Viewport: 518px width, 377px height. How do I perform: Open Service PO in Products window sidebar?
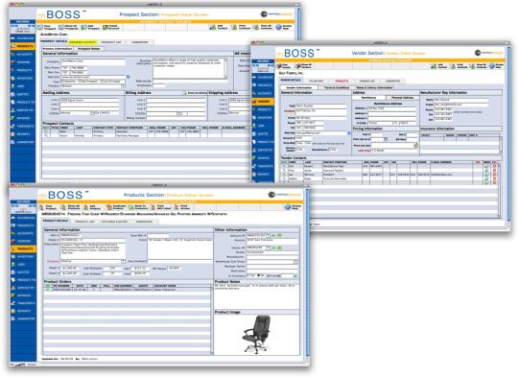[23, 288]
